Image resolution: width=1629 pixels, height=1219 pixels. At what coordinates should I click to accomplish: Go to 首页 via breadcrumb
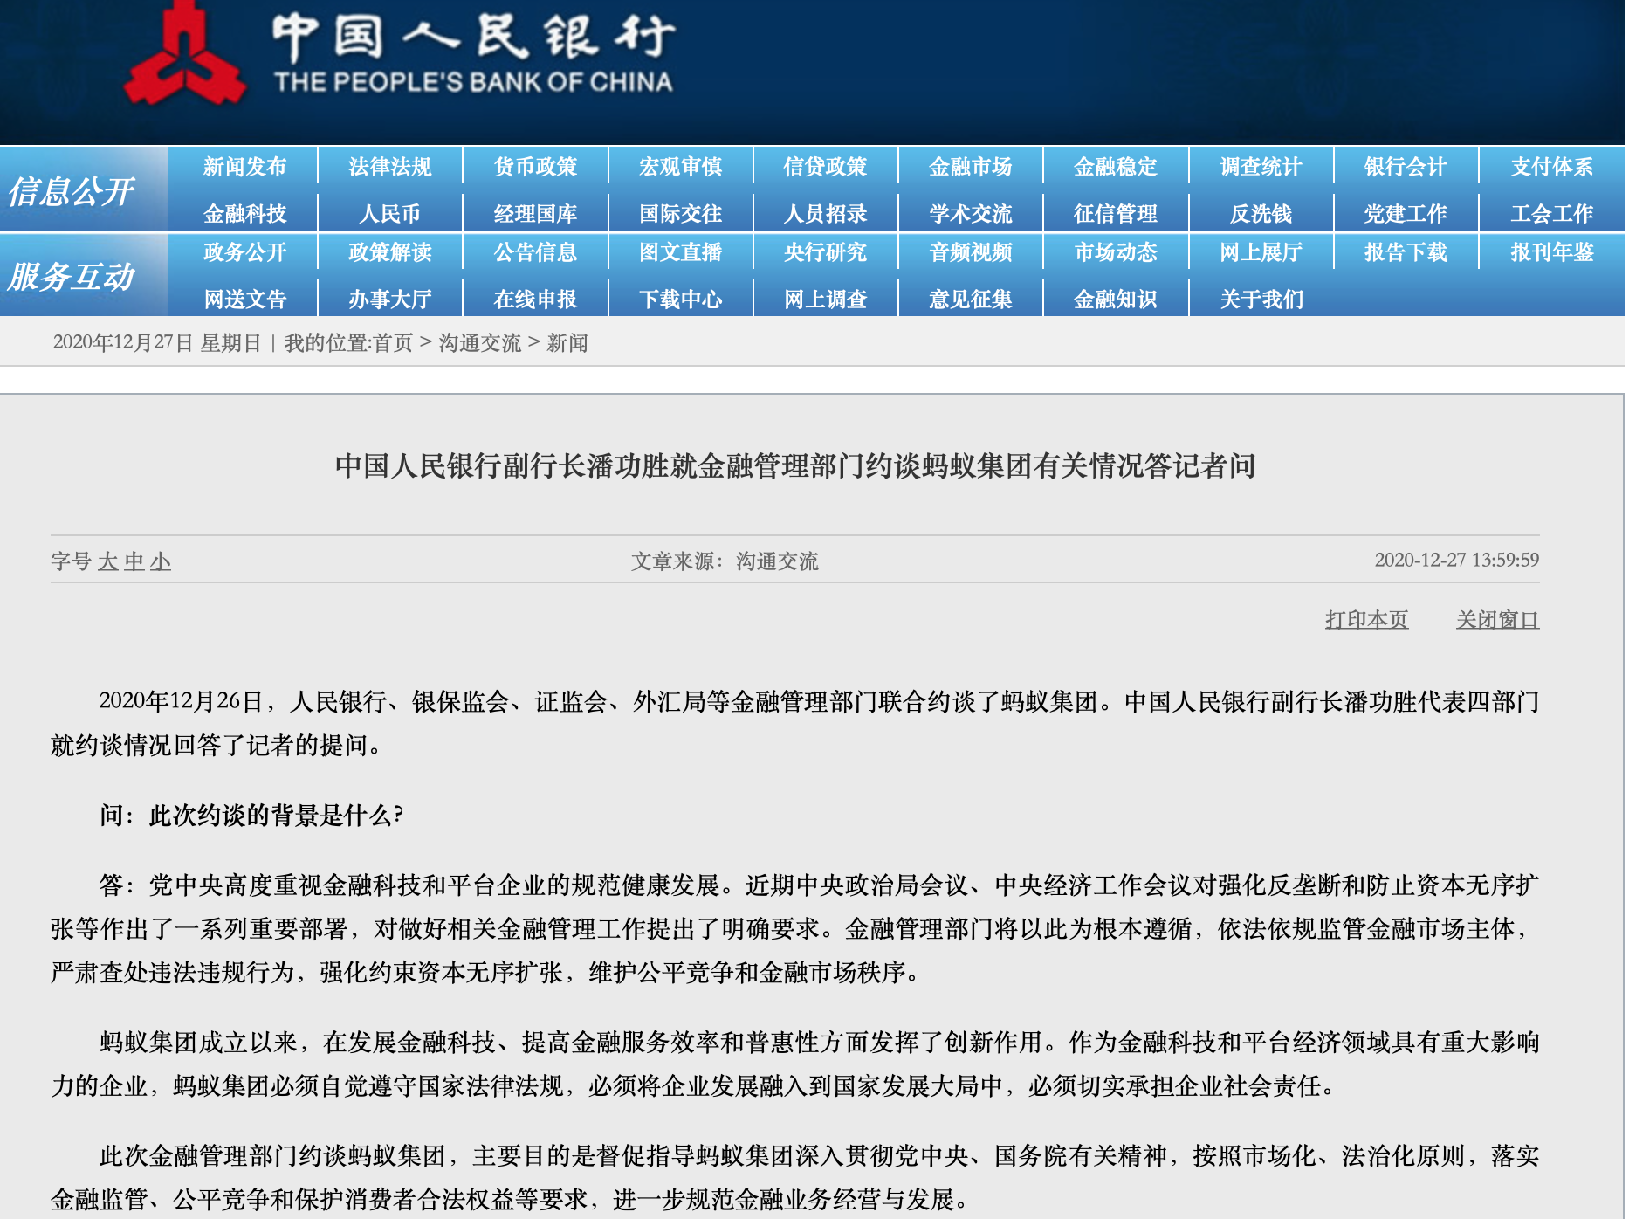click(x=393, y=343)
